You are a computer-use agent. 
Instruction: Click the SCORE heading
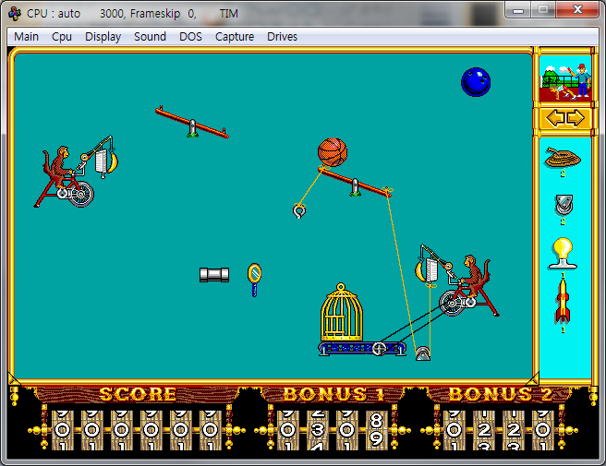pos(138,395)
